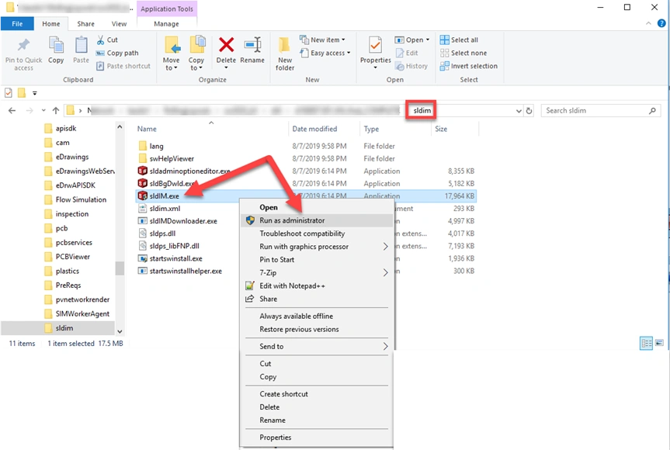
Task: Click the Cut scissors icon
Action: (x=100, y=40)
